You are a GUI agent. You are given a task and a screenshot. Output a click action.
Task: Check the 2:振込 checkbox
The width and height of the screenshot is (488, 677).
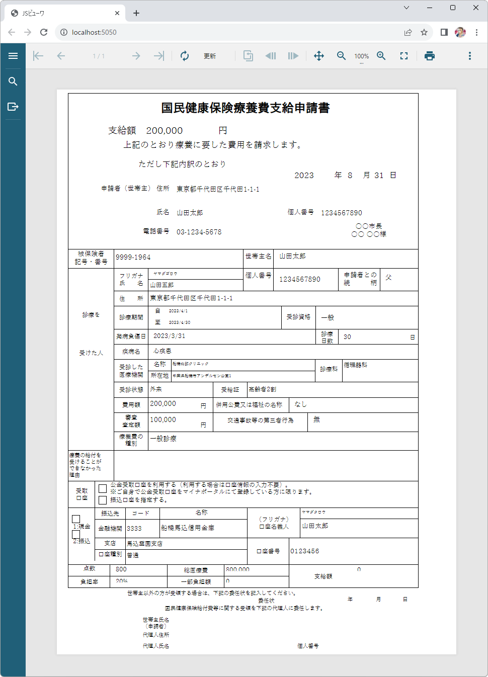[x=76, y=534]
